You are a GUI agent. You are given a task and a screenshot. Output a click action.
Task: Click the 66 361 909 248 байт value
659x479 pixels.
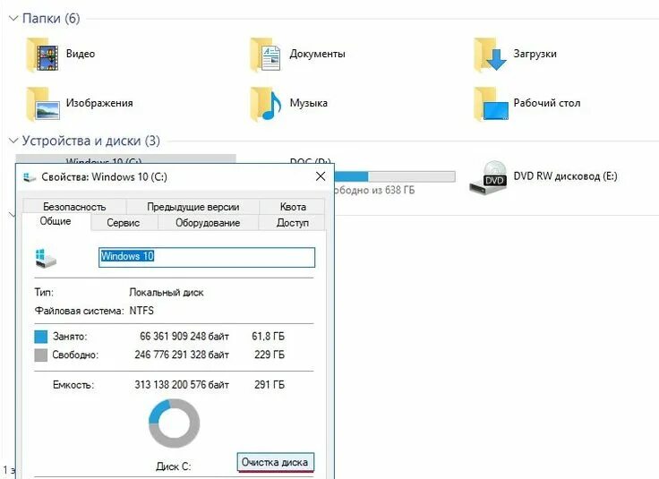coord(184,336)
